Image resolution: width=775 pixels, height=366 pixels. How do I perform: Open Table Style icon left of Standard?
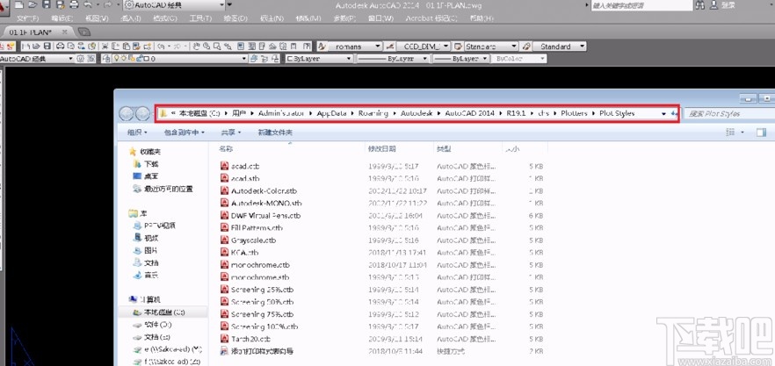point(458,47)
